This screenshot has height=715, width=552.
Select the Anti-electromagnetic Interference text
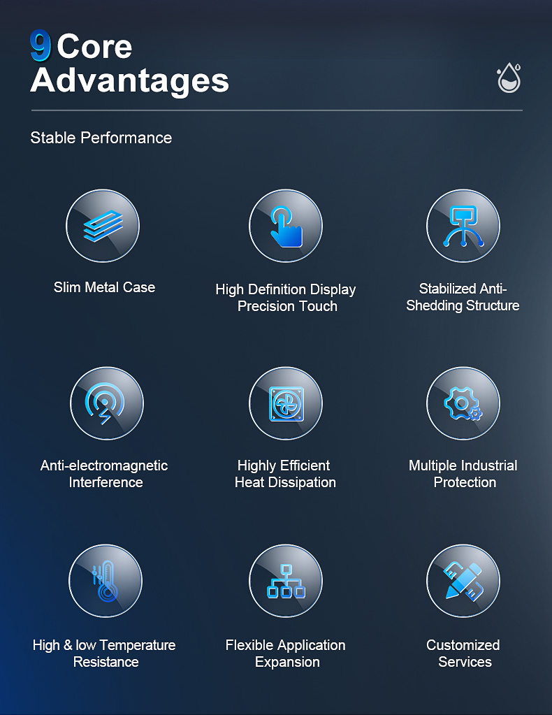coord(105,474)
